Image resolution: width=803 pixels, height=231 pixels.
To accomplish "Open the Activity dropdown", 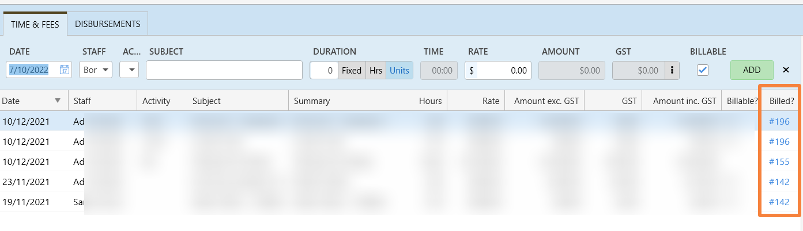I will (129, 70).
